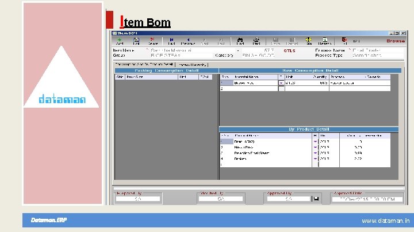The height and width of the screenshot is (232, 414).
Task: Click the first raw material name cell
Action: point(255,83)
